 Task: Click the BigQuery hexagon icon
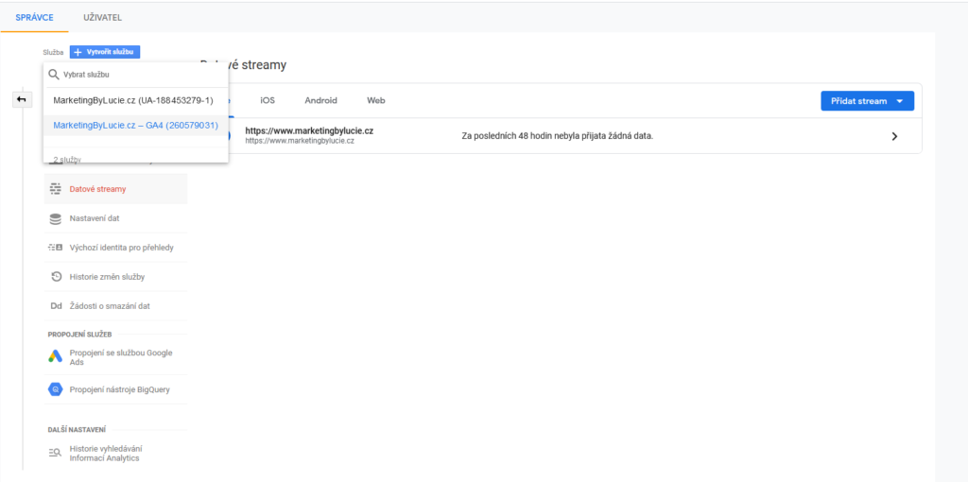pyautogui.click(x=56, y=390)
